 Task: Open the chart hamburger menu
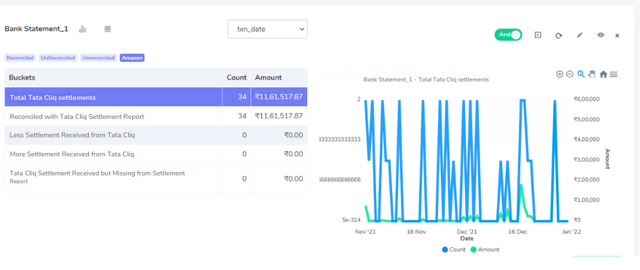[x=614, y=74]
